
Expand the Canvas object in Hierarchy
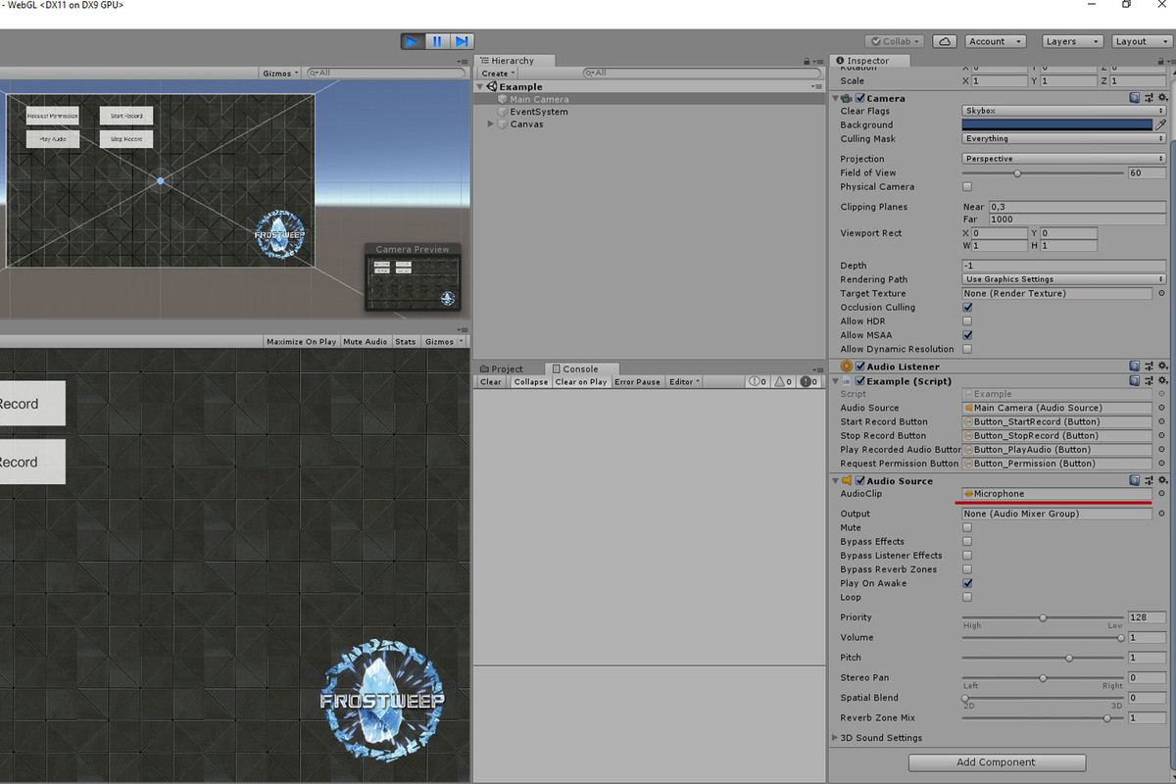[x=490, y=123]
